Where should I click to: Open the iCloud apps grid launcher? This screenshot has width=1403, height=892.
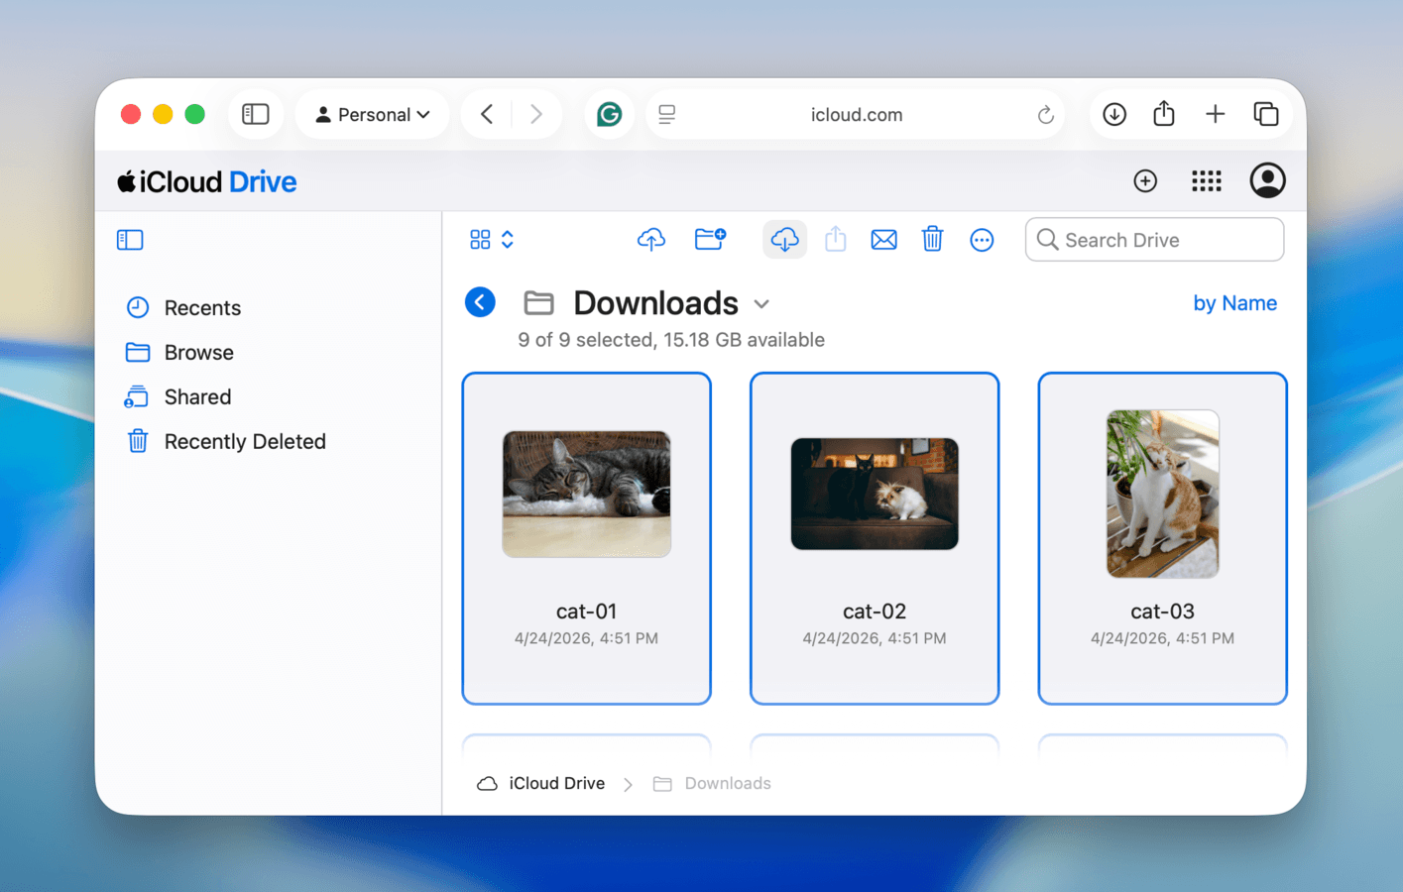pyautogui.click(x=1206, y=180)
